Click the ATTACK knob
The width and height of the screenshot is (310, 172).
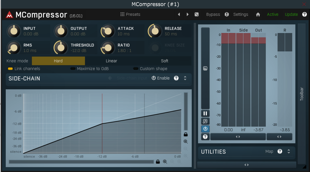tap(108, 31)
